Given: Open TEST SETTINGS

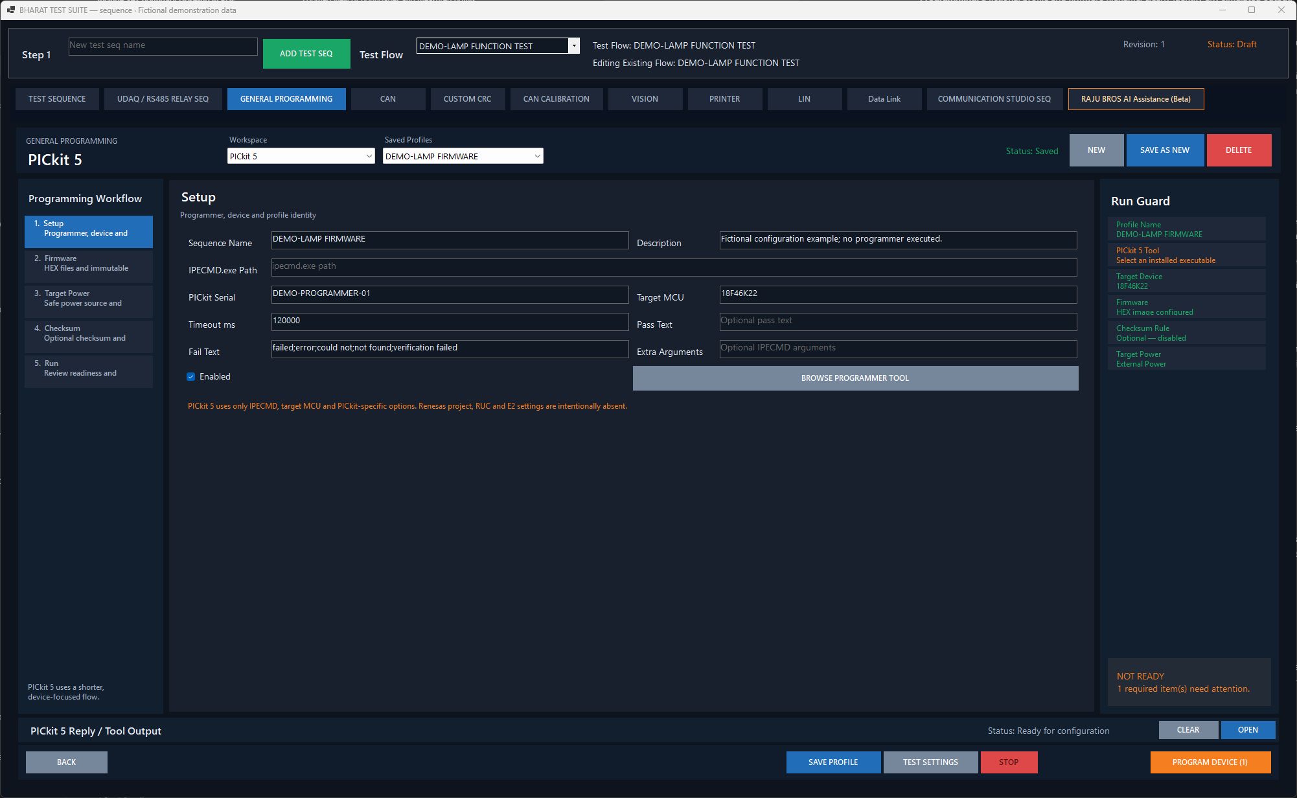Looking at the screenshot, I should click(930, 762).
